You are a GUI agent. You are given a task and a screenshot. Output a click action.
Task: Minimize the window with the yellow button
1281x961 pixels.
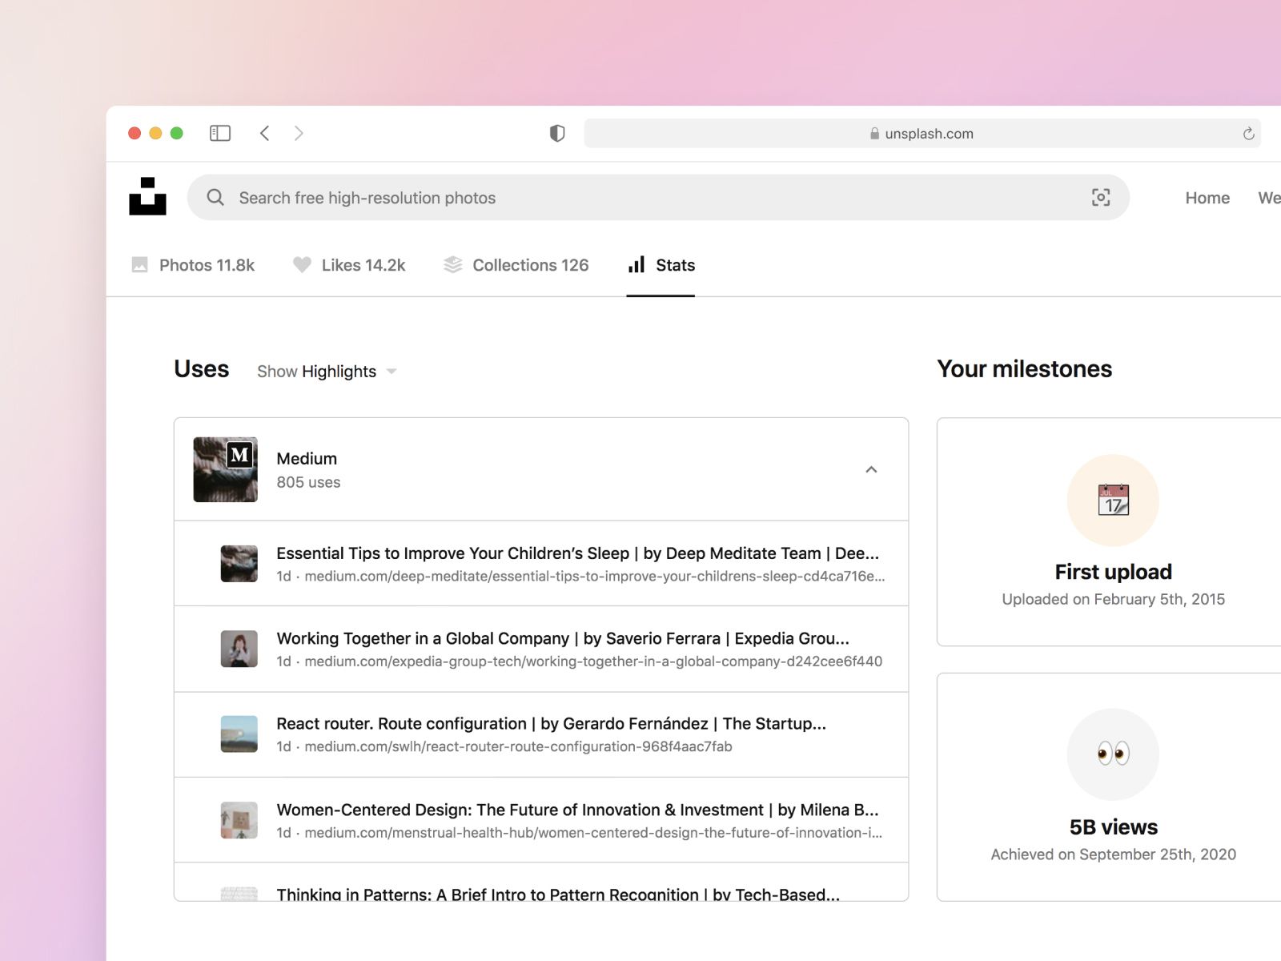pos(155,133)
